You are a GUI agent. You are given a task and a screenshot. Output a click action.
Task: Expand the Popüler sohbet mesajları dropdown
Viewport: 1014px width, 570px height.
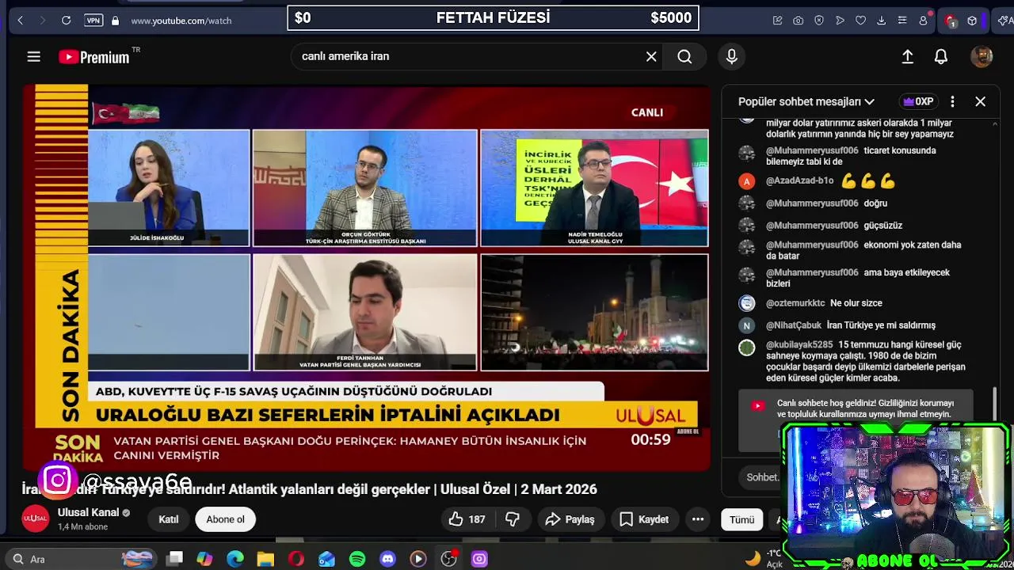(806, 101)
